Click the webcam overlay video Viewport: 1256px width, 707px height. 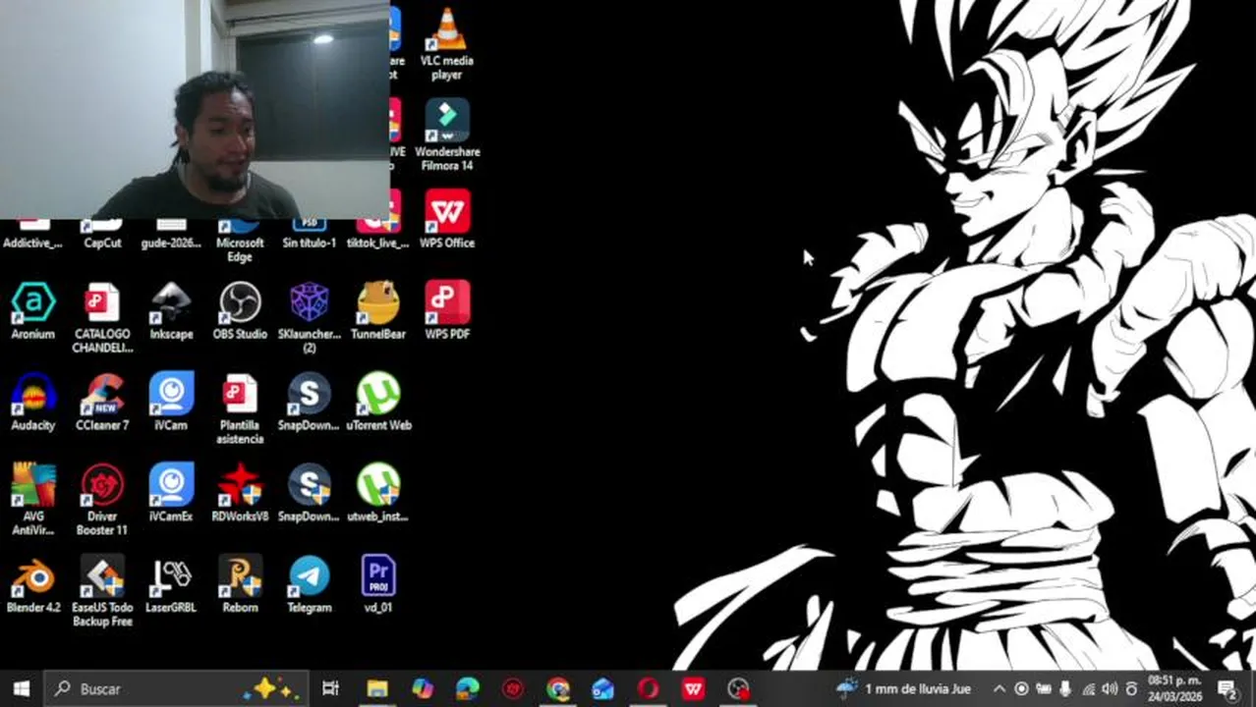point(195,109)
